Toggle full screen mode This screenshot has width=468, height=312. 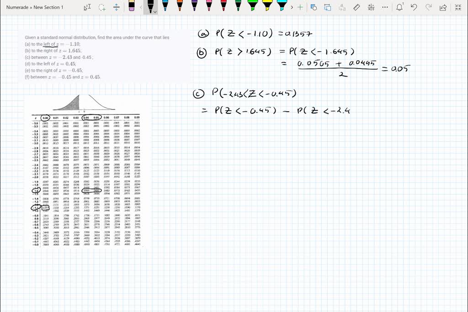(458, 7)
